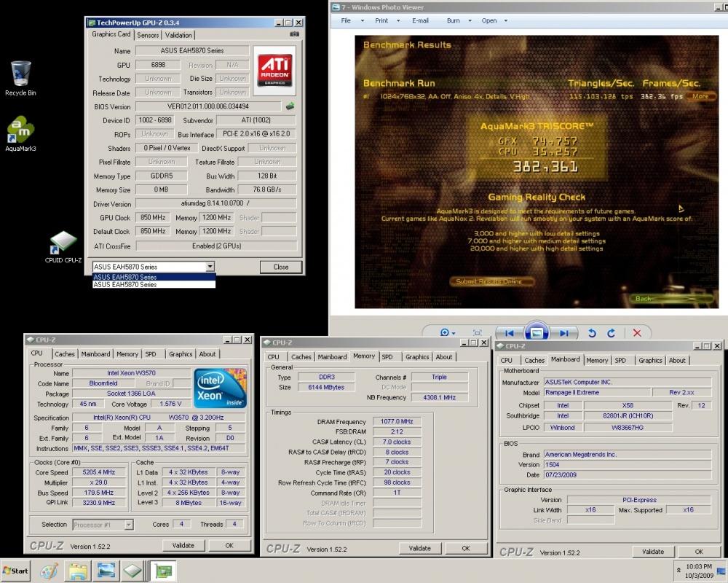Open the Photo Viewer File menu

(346, 20)
